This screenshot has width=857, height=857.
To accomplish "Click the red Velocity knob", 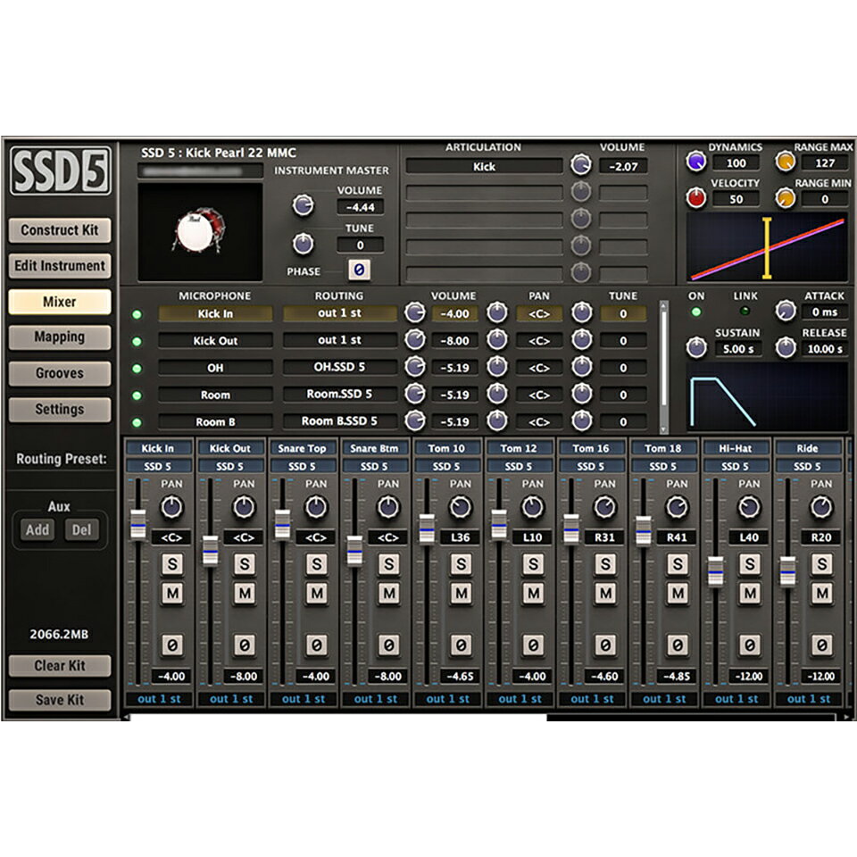I will click(x=696, y=197).
